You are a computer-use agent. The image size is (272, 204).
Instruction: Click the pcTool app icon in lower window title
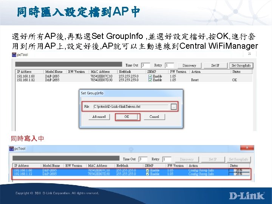tap(11, 149)
